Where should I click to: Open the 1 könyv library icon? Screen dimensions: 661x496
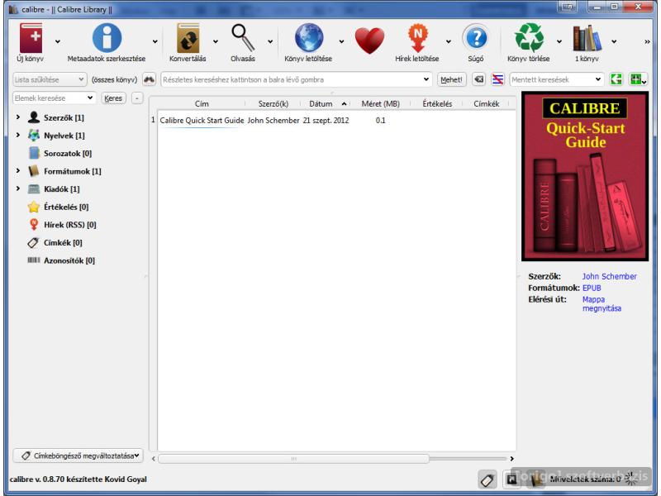[587, 38]
